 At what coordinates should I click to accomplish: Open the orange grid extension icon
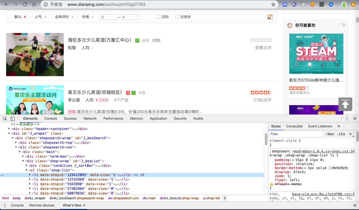[312, 4]
